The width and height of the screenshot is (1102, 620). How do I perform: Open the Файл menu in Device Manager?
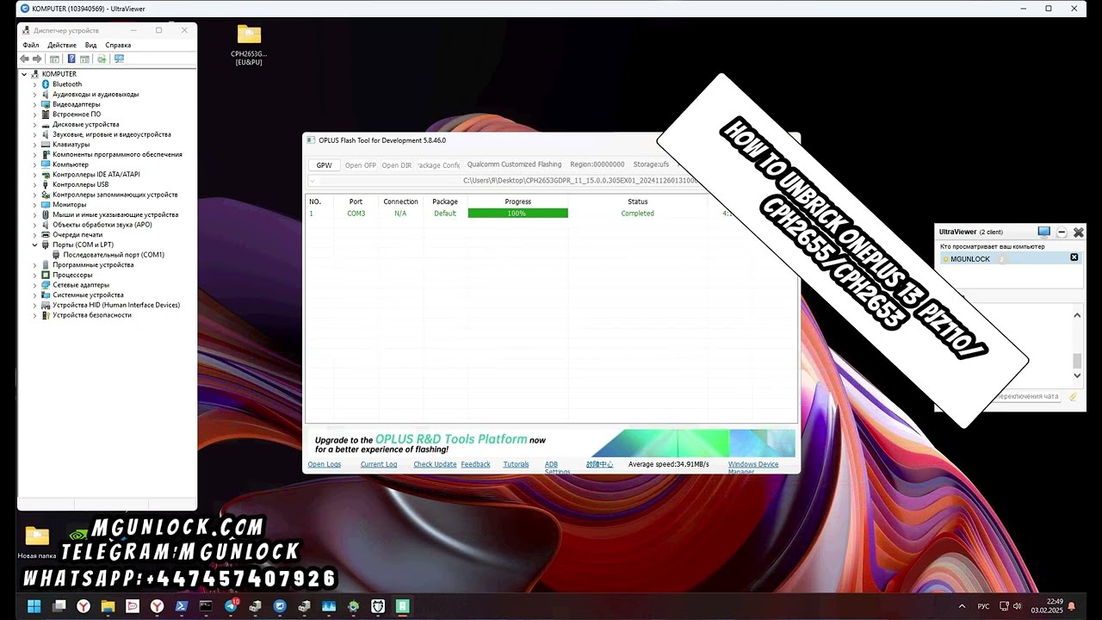pyautogui.click(x=31, y=45)
